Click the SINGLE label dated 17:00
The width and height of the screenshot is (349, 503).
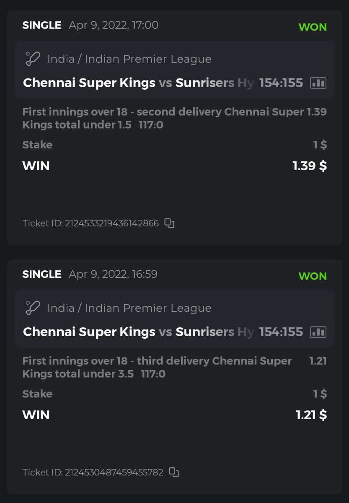[x=42, y=25]
